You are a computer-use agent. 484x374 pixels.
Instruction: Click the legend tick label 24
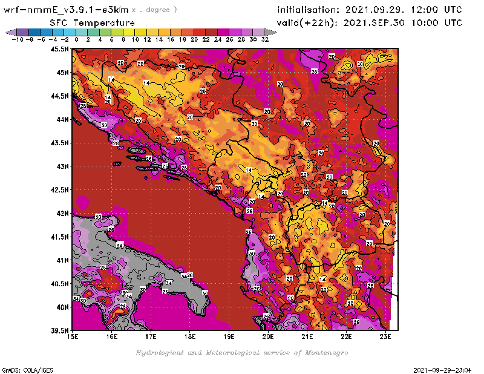[x=218, y=39]
